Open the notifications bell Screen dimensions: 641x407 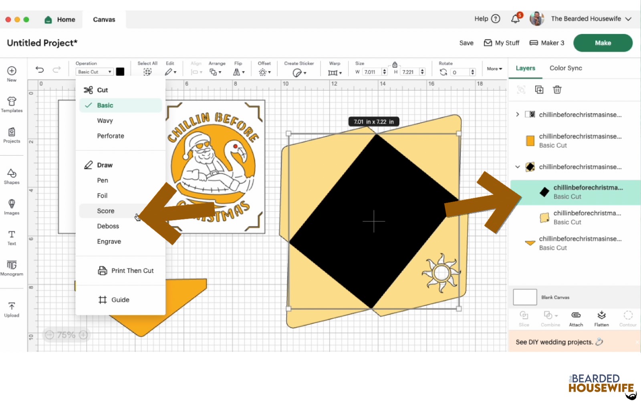click(516, 19)
